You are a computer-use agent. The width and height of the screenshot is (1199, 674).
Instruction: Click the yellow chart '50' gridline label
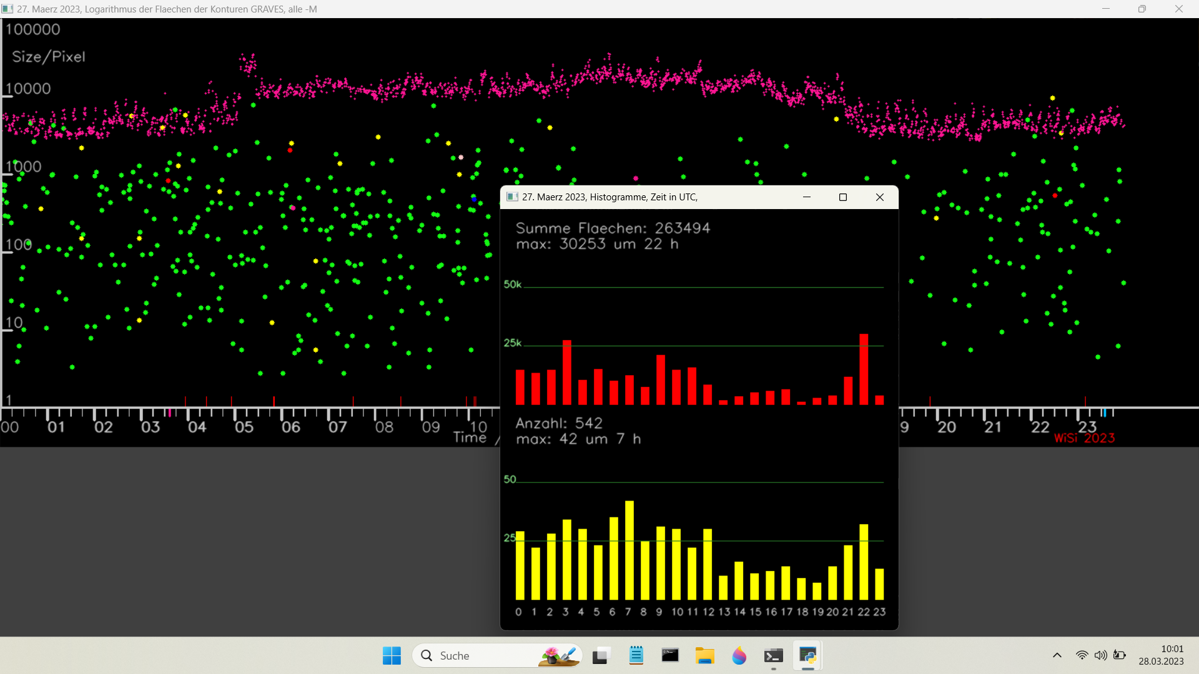[510, 479]
